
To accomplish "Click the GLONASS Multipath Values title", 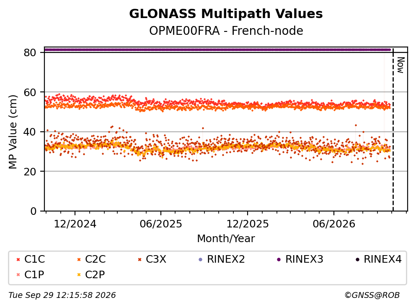I will [x=226, y=14].
